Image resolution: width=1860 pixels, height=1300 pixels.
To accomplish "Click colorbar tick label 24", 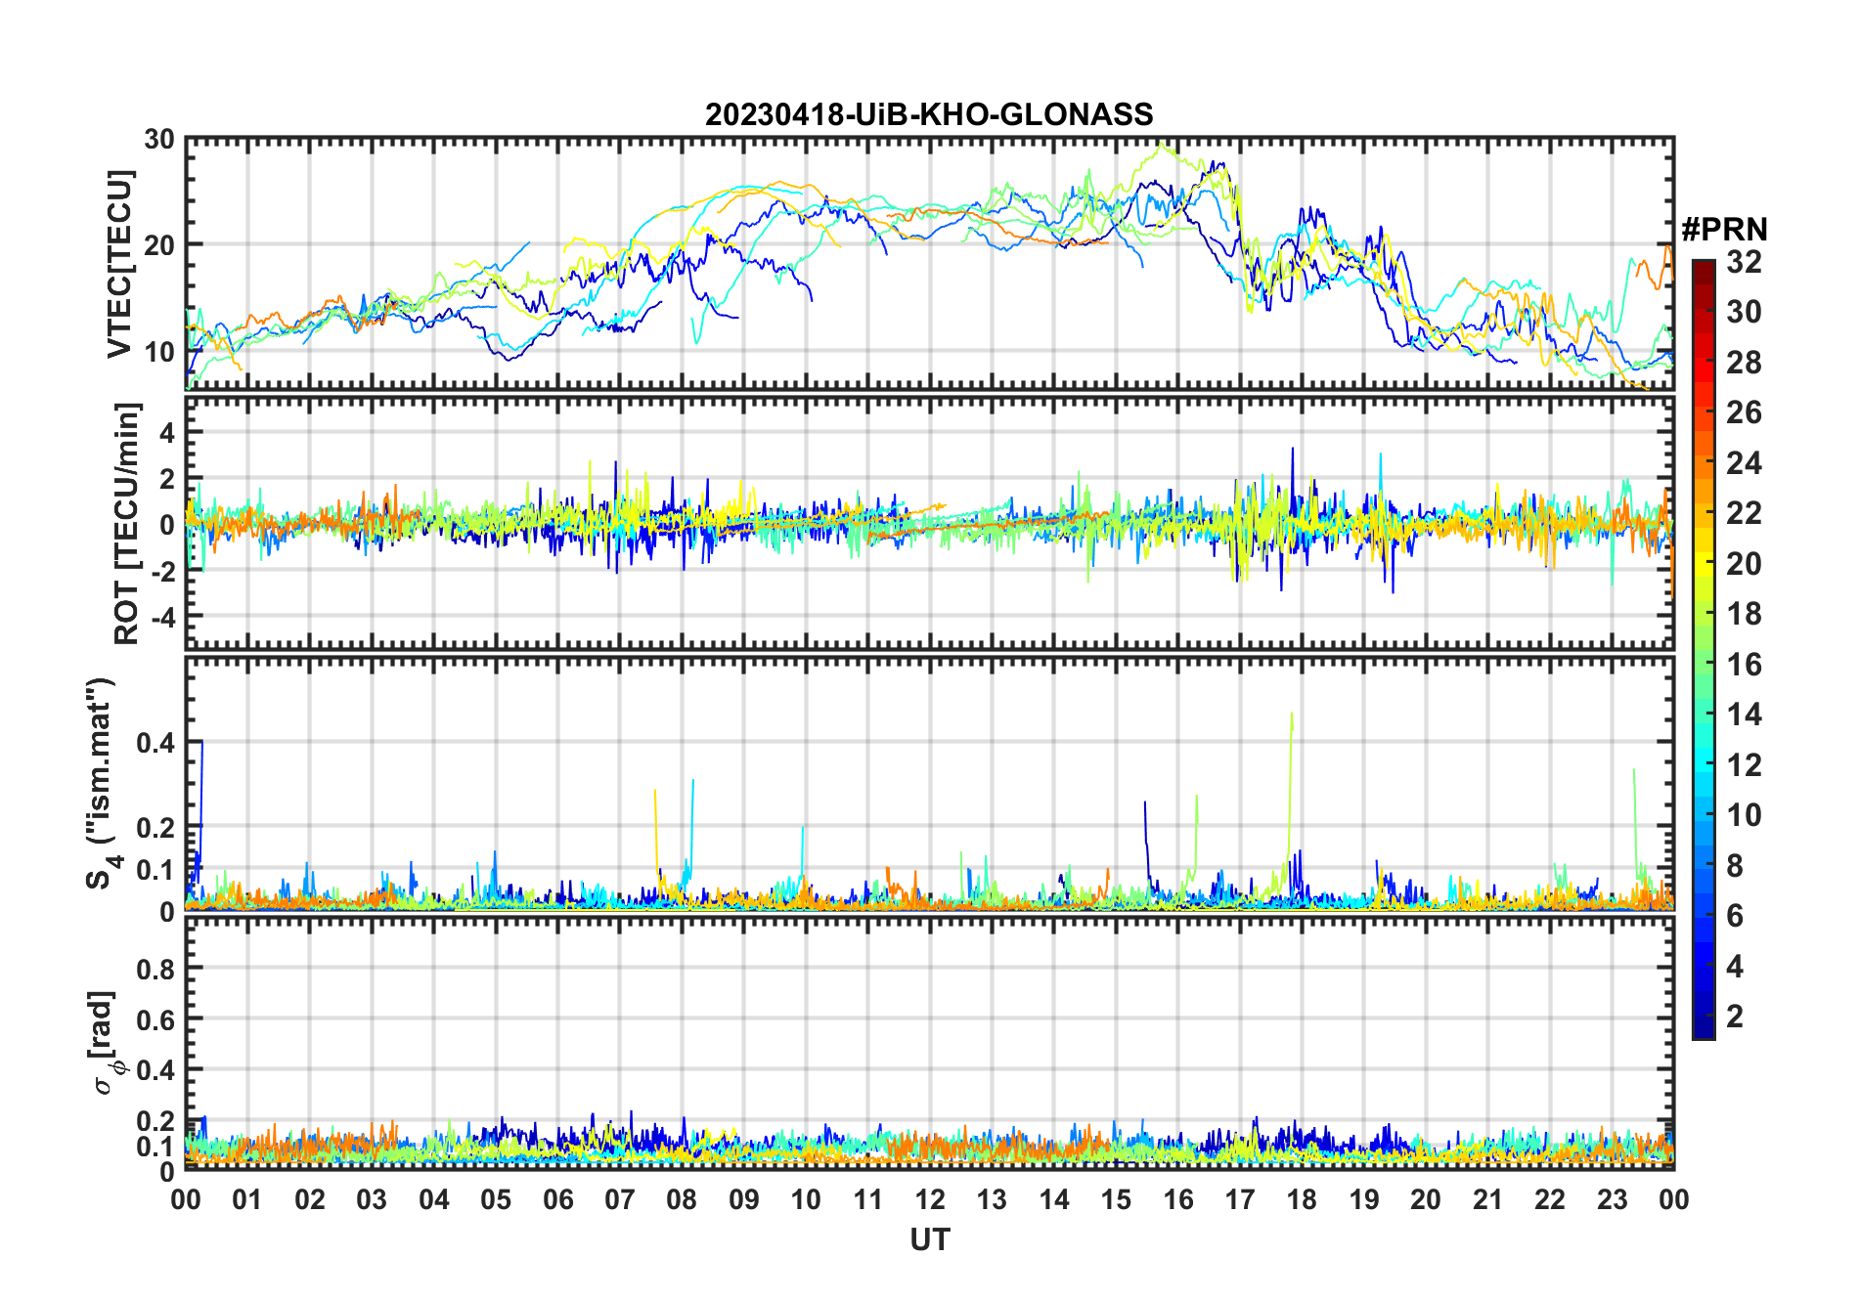I will (x=1744, y=463).
